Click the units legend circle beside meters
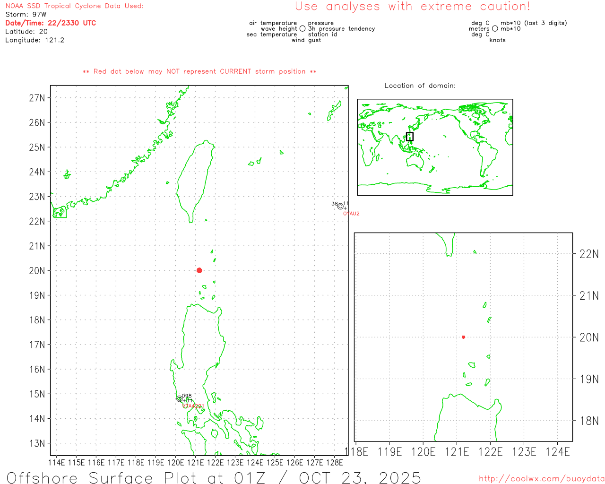 [x=495, y=29]
